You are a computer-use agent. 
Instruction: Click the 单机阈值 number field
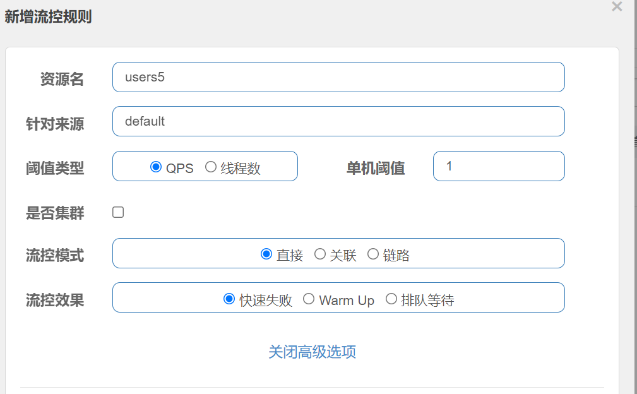(x=498, y=166)
